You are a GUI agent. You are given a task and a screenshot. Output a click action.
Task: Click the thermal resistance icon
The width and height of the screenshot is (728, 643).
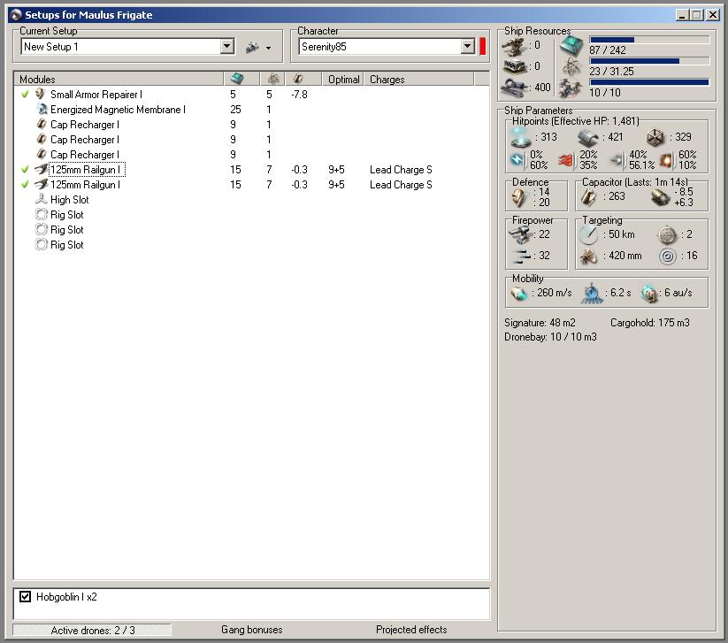pos(567,161)
